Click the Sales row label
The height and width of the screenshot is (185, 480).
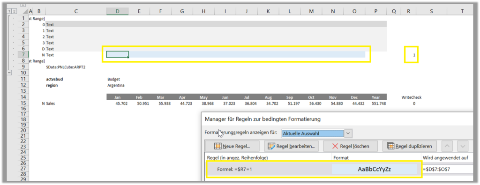pyautogui.click(x=51, y=104)
